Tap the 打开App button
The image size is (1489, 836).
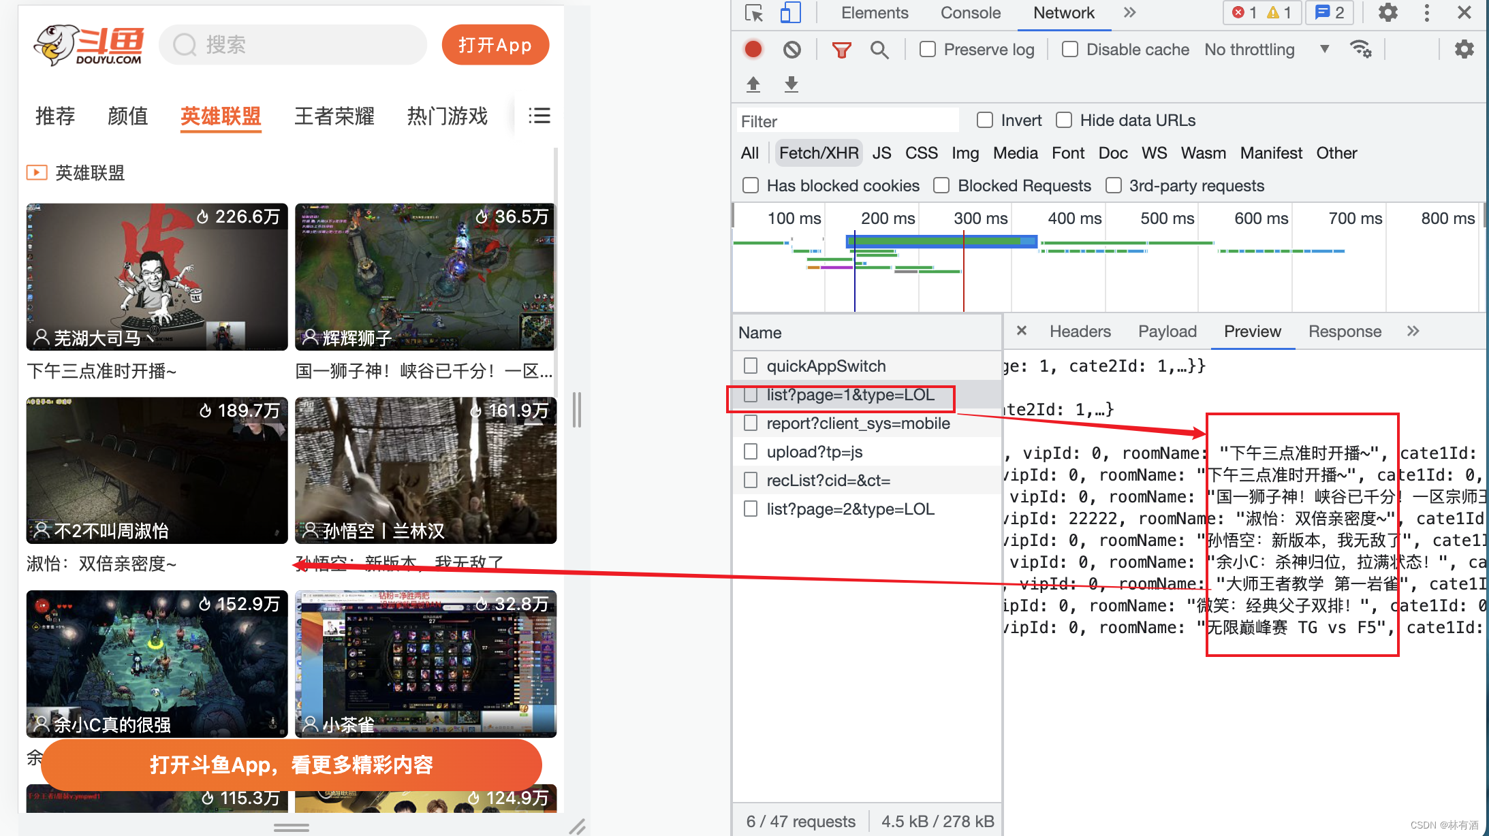(x=495, y=45)
